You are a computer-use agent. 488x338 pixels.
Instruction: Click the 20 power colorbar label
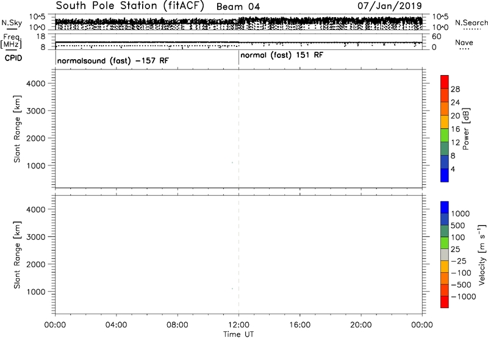[455, 116]
